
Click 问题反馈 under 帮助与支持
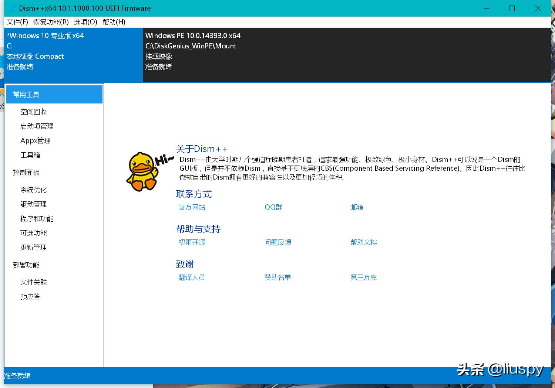click(x=277, y=242)
